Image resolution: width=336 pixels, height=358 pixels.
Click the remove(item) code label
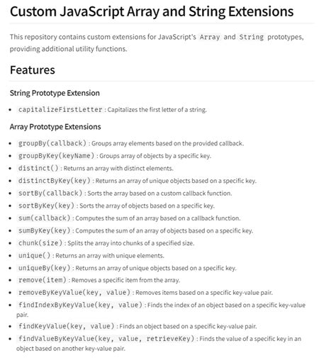click(43, 280)
